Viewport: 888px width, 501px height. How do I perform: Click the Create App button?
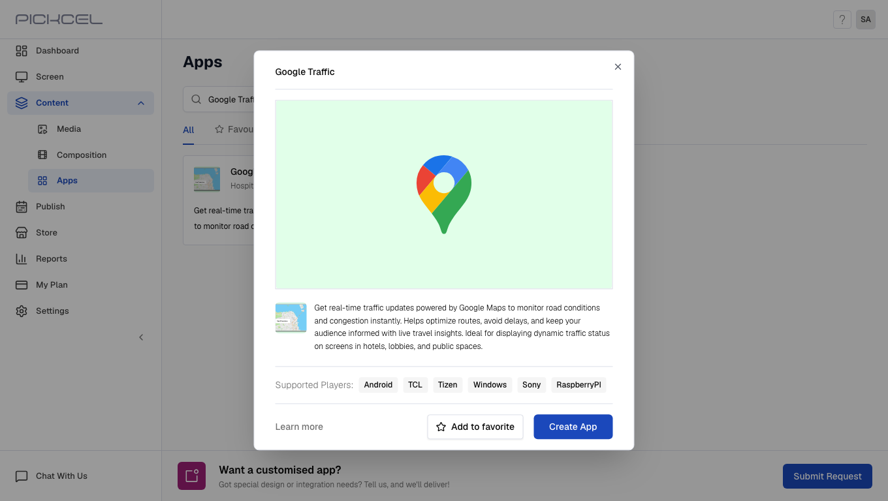[x=573, y=427]
